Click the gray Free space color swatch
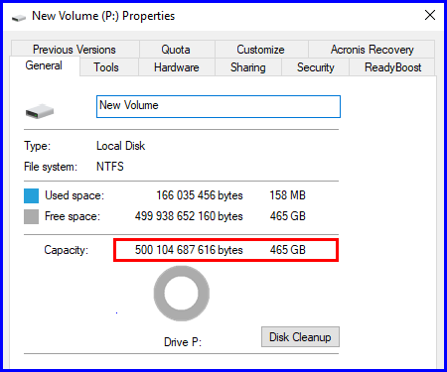Screen dimensions: 447x372 coord(31,216)
